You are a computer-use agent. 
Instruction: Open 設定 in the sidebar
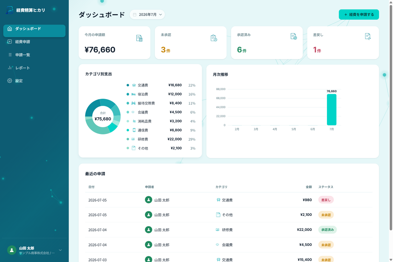[x=34, y=81]
